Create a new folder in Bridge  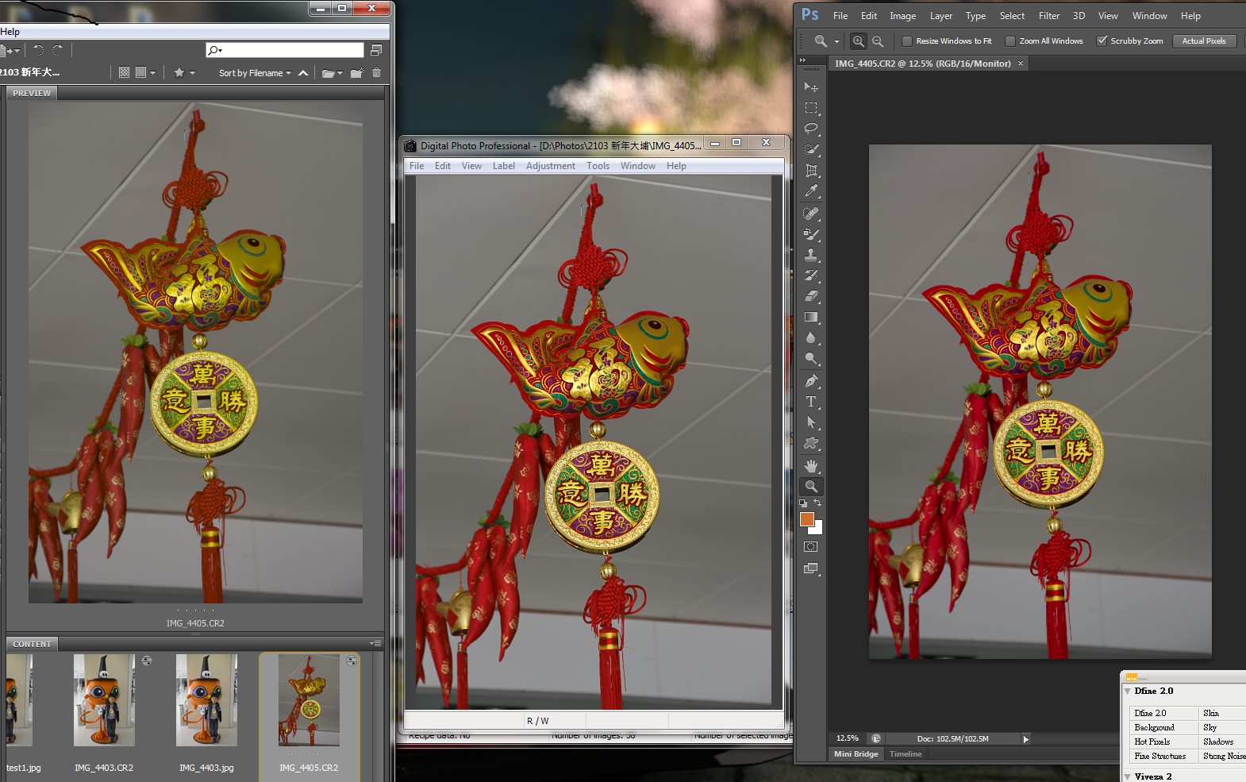[x=357, y=72]
